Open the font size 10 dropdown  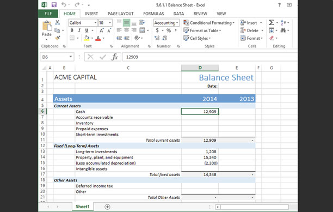point(110,23)
